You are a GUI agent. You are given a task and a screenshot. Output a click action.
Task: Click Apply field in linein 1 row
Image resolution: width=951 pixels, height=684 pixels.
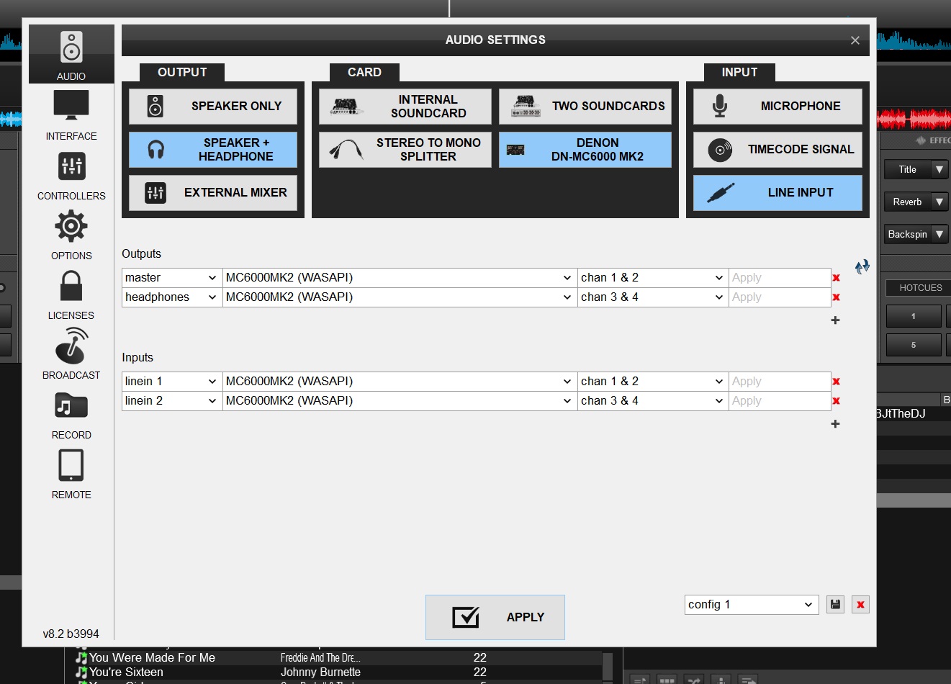click(780, 382)
